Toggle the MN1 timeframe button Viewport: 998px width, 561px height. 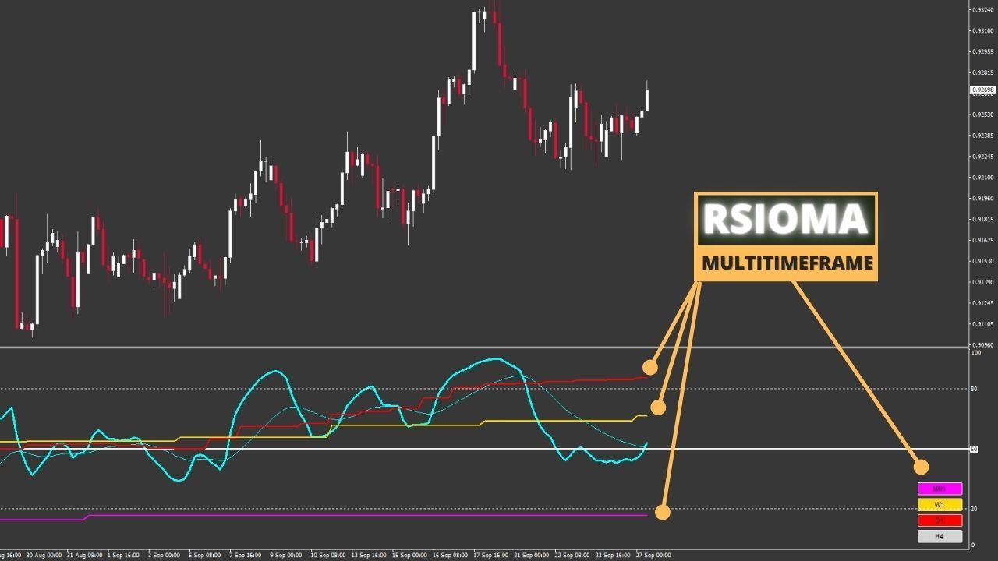[x=940, y=489]
